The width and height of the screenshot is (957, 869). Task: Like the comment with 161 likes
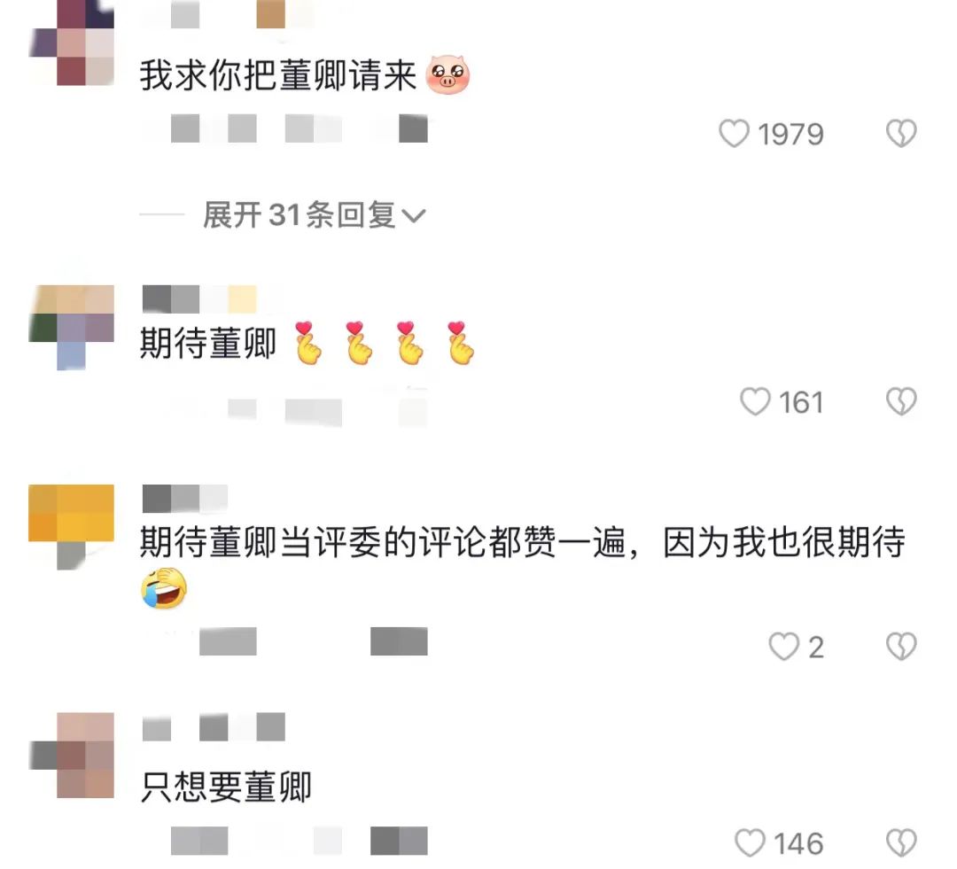point(755,401)
